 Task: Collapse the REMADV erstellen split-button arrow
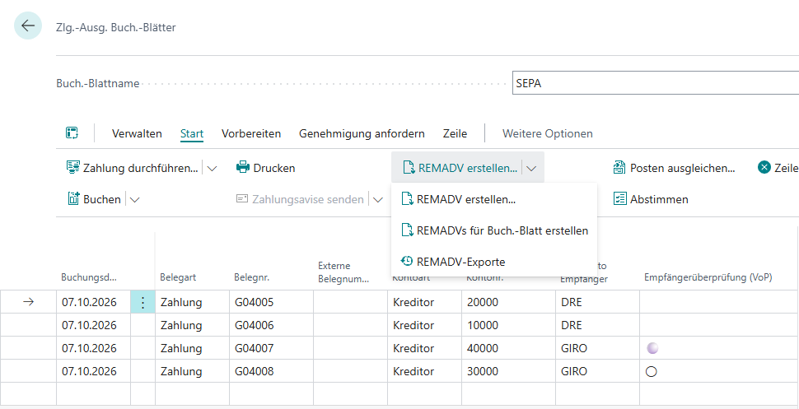click(532, 168)
